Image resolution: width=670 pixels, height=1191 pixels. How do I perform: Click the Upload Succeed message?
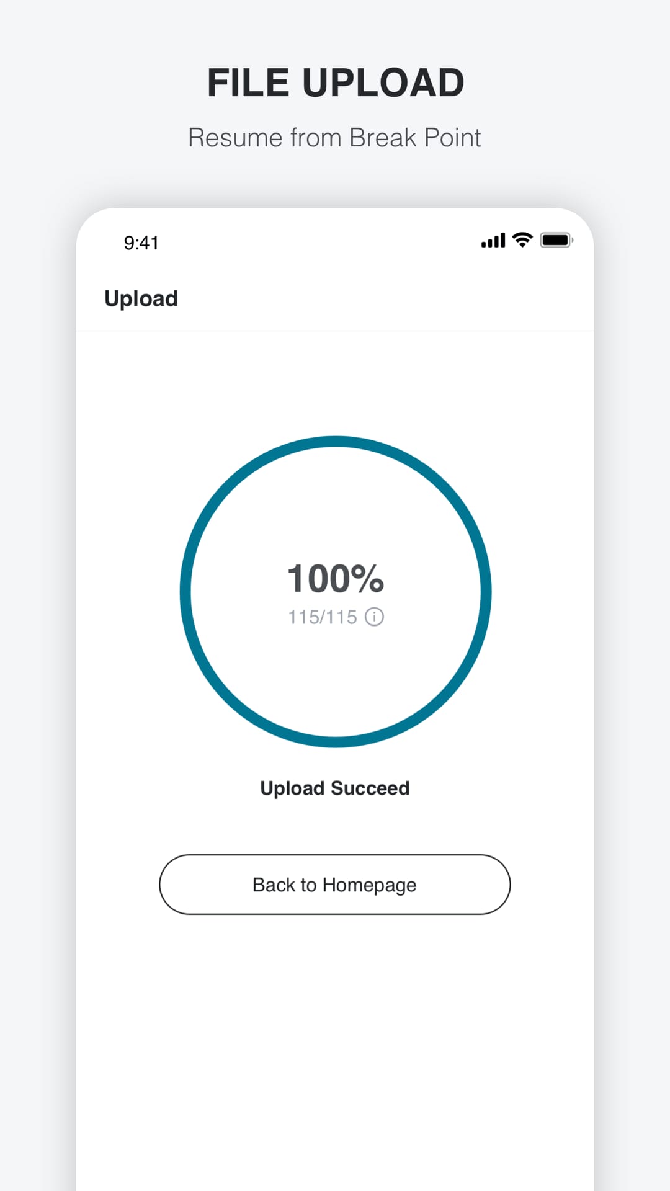[335, 787]
